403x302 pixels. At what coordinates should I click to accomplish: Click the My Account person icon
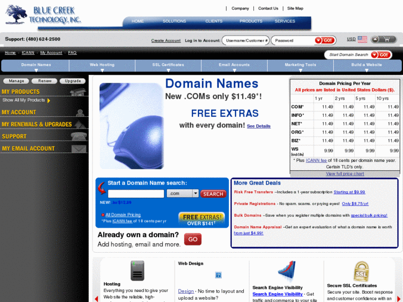coord(80,112)
